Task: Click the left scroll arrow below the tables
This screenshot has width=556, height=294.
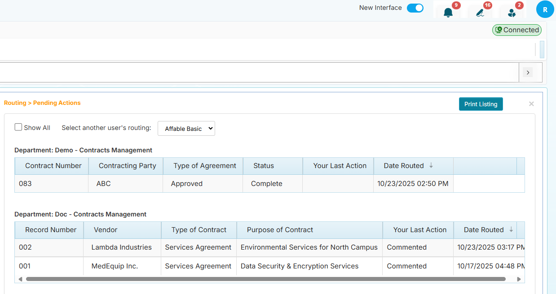Action: [20, 279]
